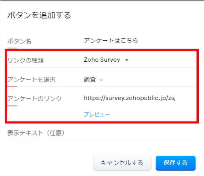Save with the 保存する button

tap(175, 163)
